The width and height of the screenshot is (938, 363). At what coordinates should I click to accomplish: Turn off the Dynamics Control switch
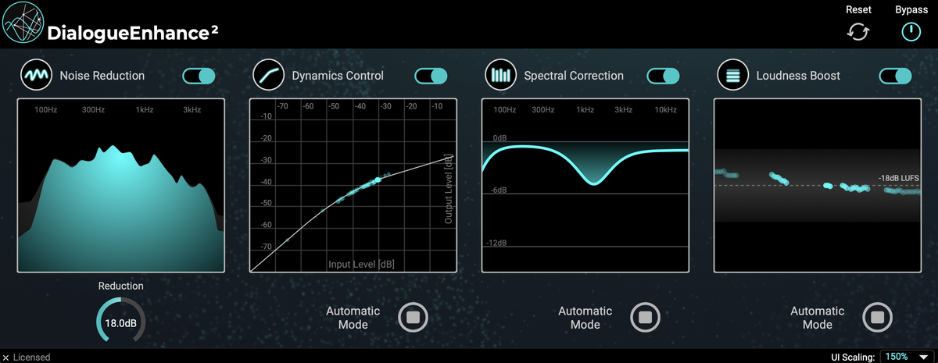click(x=431, y=76)
